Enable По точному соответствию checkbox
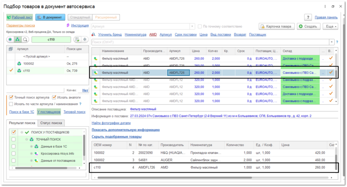Screen dimensions: 347x187 click(199, 26)
